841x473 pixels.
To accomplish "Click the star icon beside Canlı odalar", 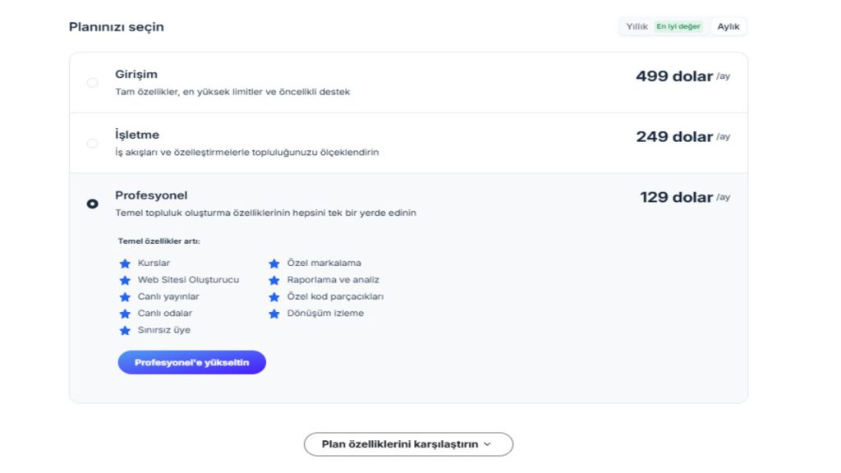I will click(x=125, y=314).
